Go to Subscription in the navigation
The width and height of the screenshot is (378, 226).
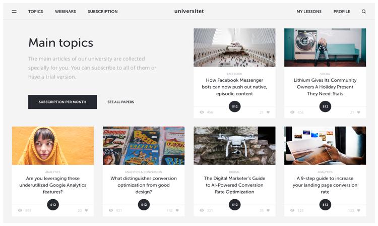pos(103,11)
